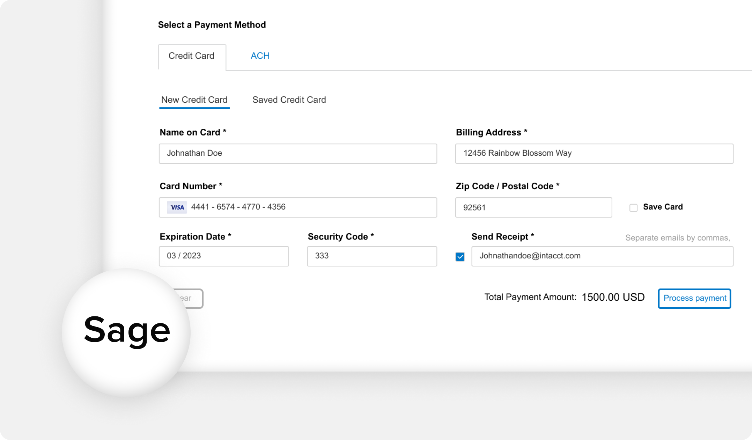Click the Visa card brand icon
This screenshot has height=440, width=752.
[177, 207]
